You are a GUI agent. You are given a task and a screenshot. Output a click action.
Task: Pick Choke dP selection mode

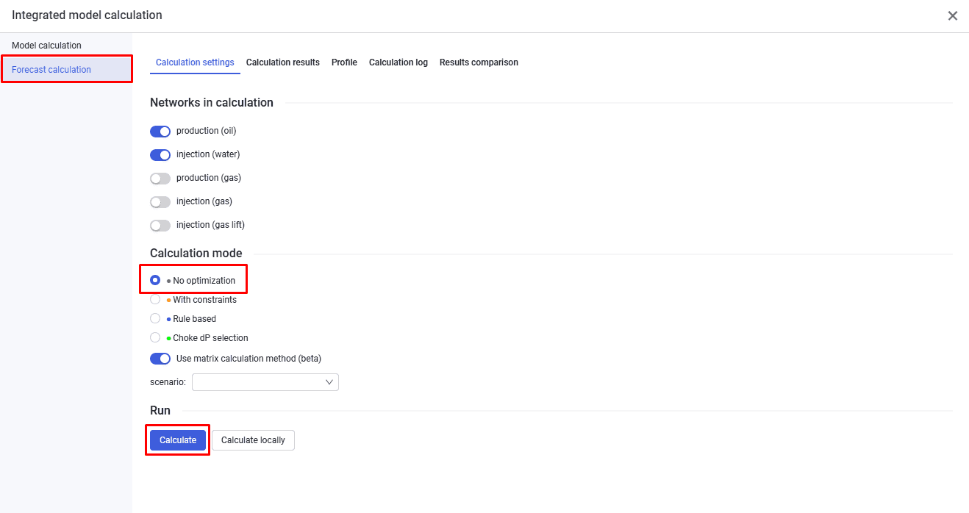click(155, 337)
